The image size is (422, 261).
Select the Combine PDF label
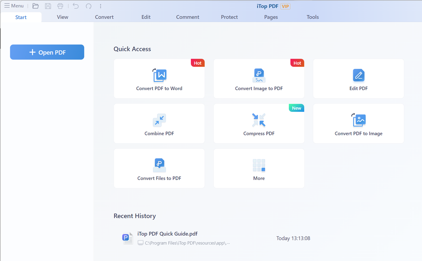pos(159,134)
